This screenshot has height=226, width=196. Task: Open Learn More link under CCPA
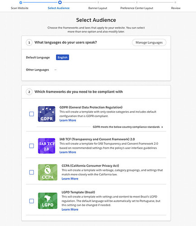click(70, 179)
